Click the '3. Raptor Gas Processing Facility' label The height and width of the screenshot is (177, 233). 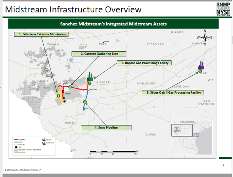coord(144,63)
